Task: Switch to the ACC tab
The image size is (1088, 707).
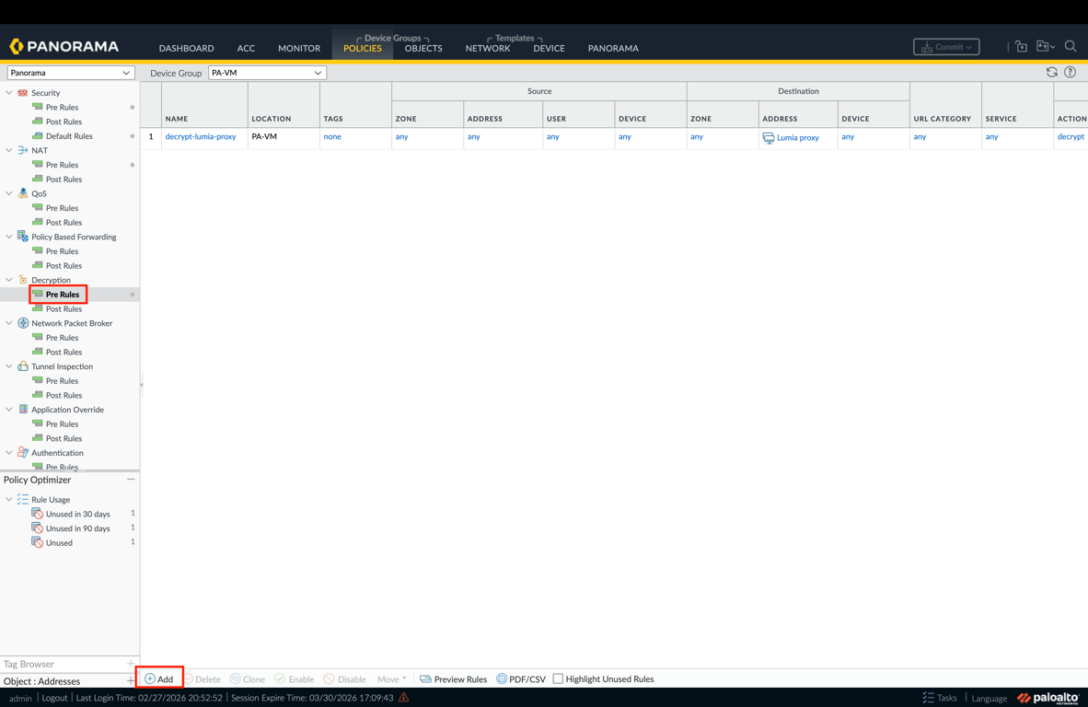Action: [x=246, y=49]
